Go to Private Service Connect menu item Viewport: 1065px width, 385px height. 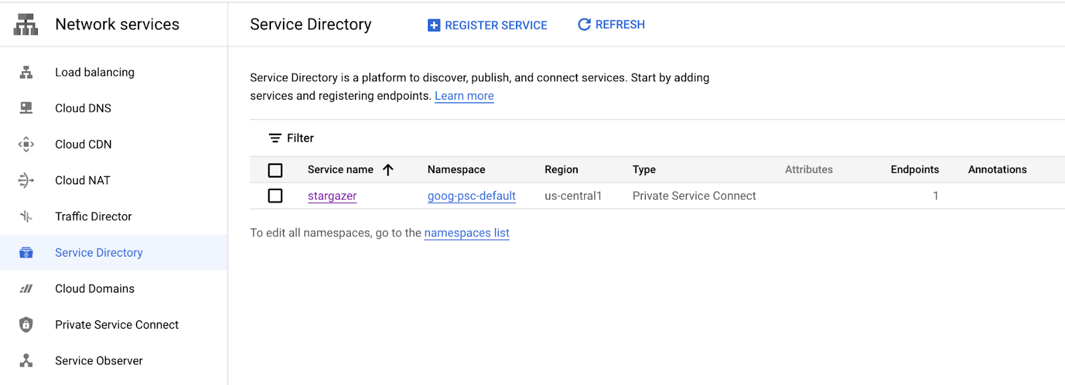(116, 324)
